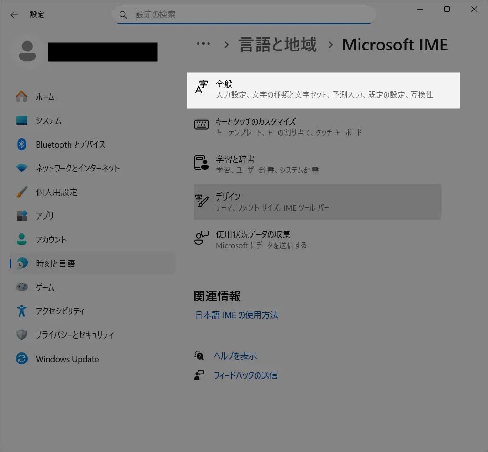488x452 pixels.
Task: Open the システム settings page
Action: (x=92, y=121)
